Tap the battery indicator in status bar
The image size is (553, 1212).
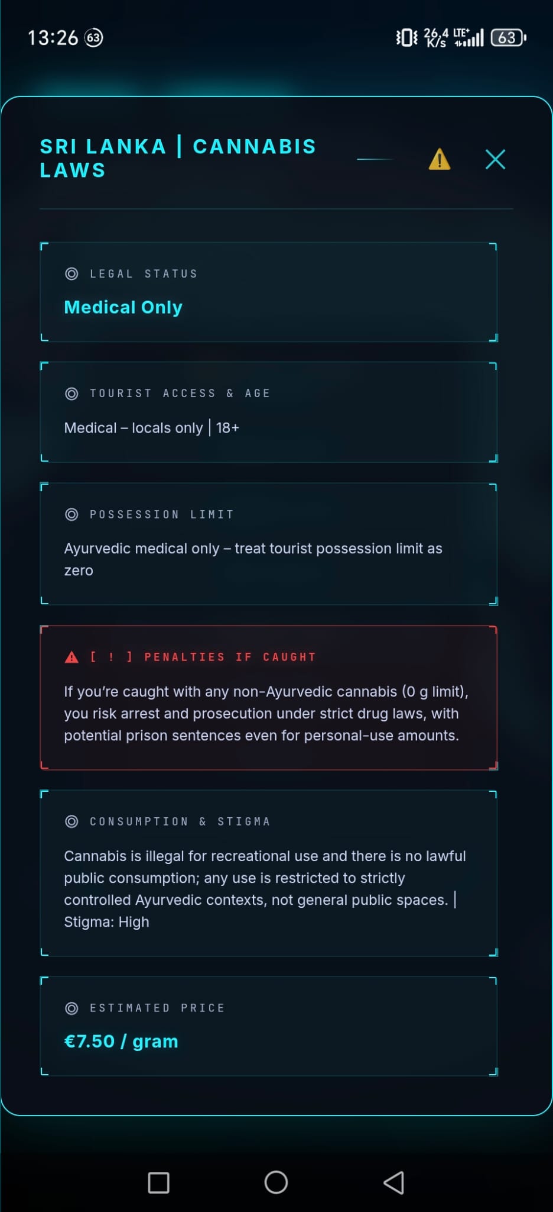coord(509,38)
